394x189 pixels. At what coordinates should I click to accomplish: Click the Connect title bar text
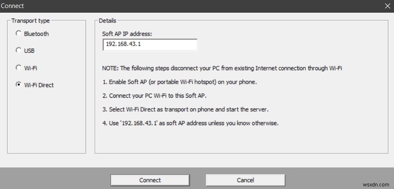click(x=13, y=6)
